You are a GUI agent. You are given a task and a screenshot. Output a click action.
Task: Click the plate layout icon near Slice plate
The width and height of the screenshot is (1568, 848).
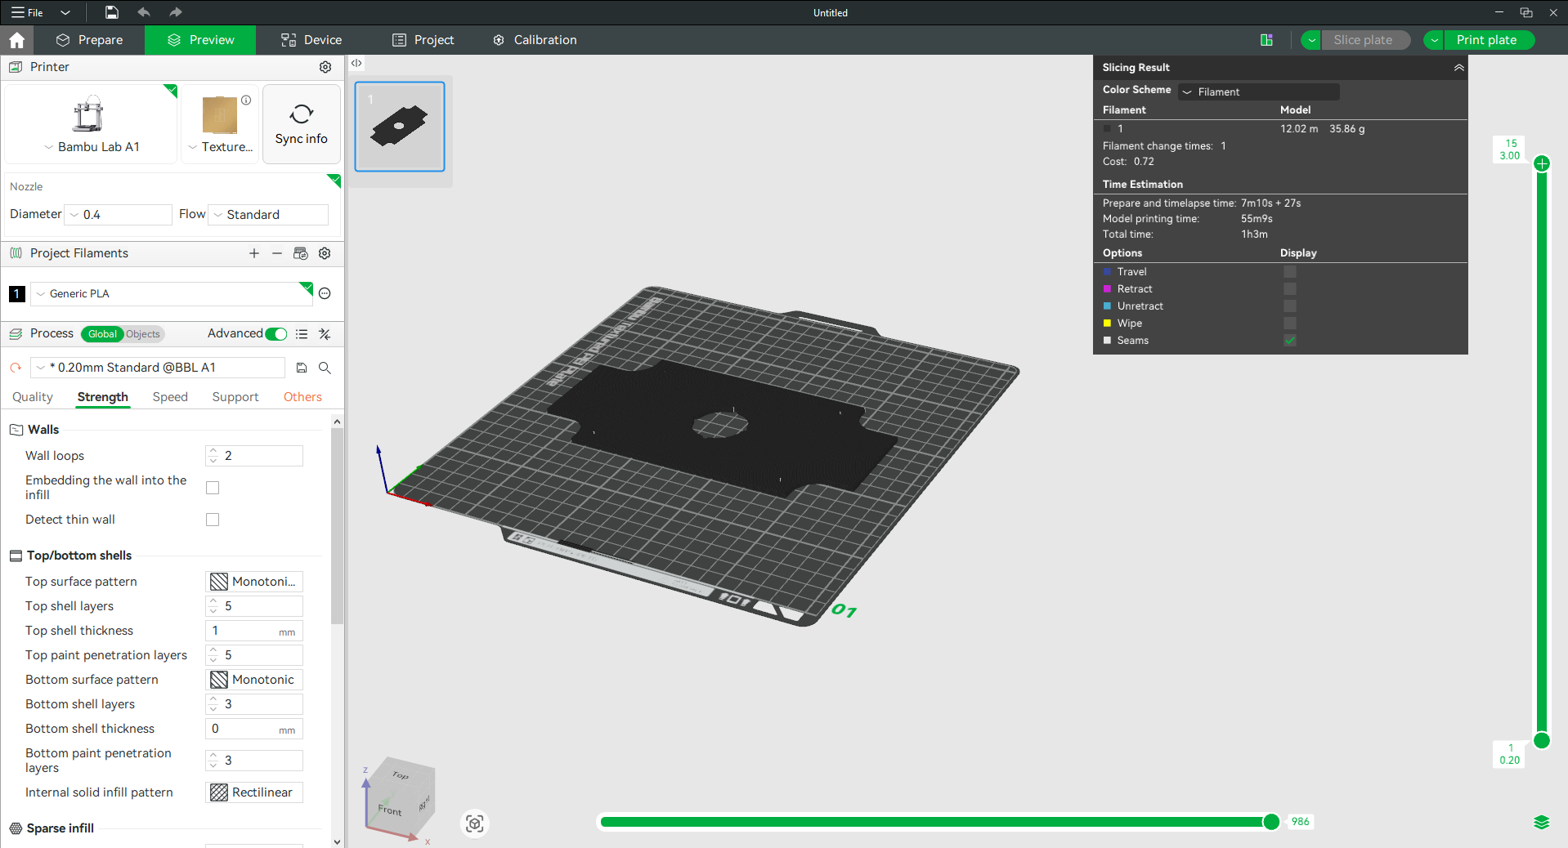[x=1266, y=40]
